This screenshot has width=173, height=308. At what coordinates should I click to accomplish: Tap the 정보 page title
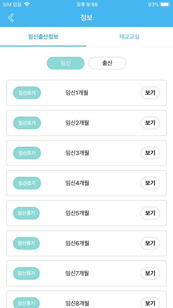pos(86,18)
